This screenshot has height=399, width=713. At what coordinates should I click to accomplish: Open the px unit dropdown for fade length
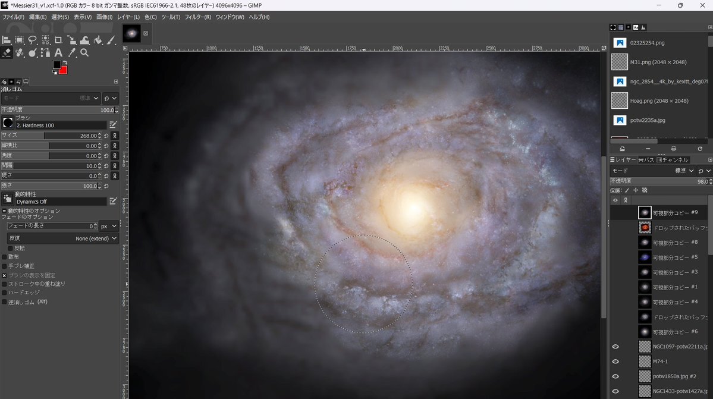(x=109, y=226)
